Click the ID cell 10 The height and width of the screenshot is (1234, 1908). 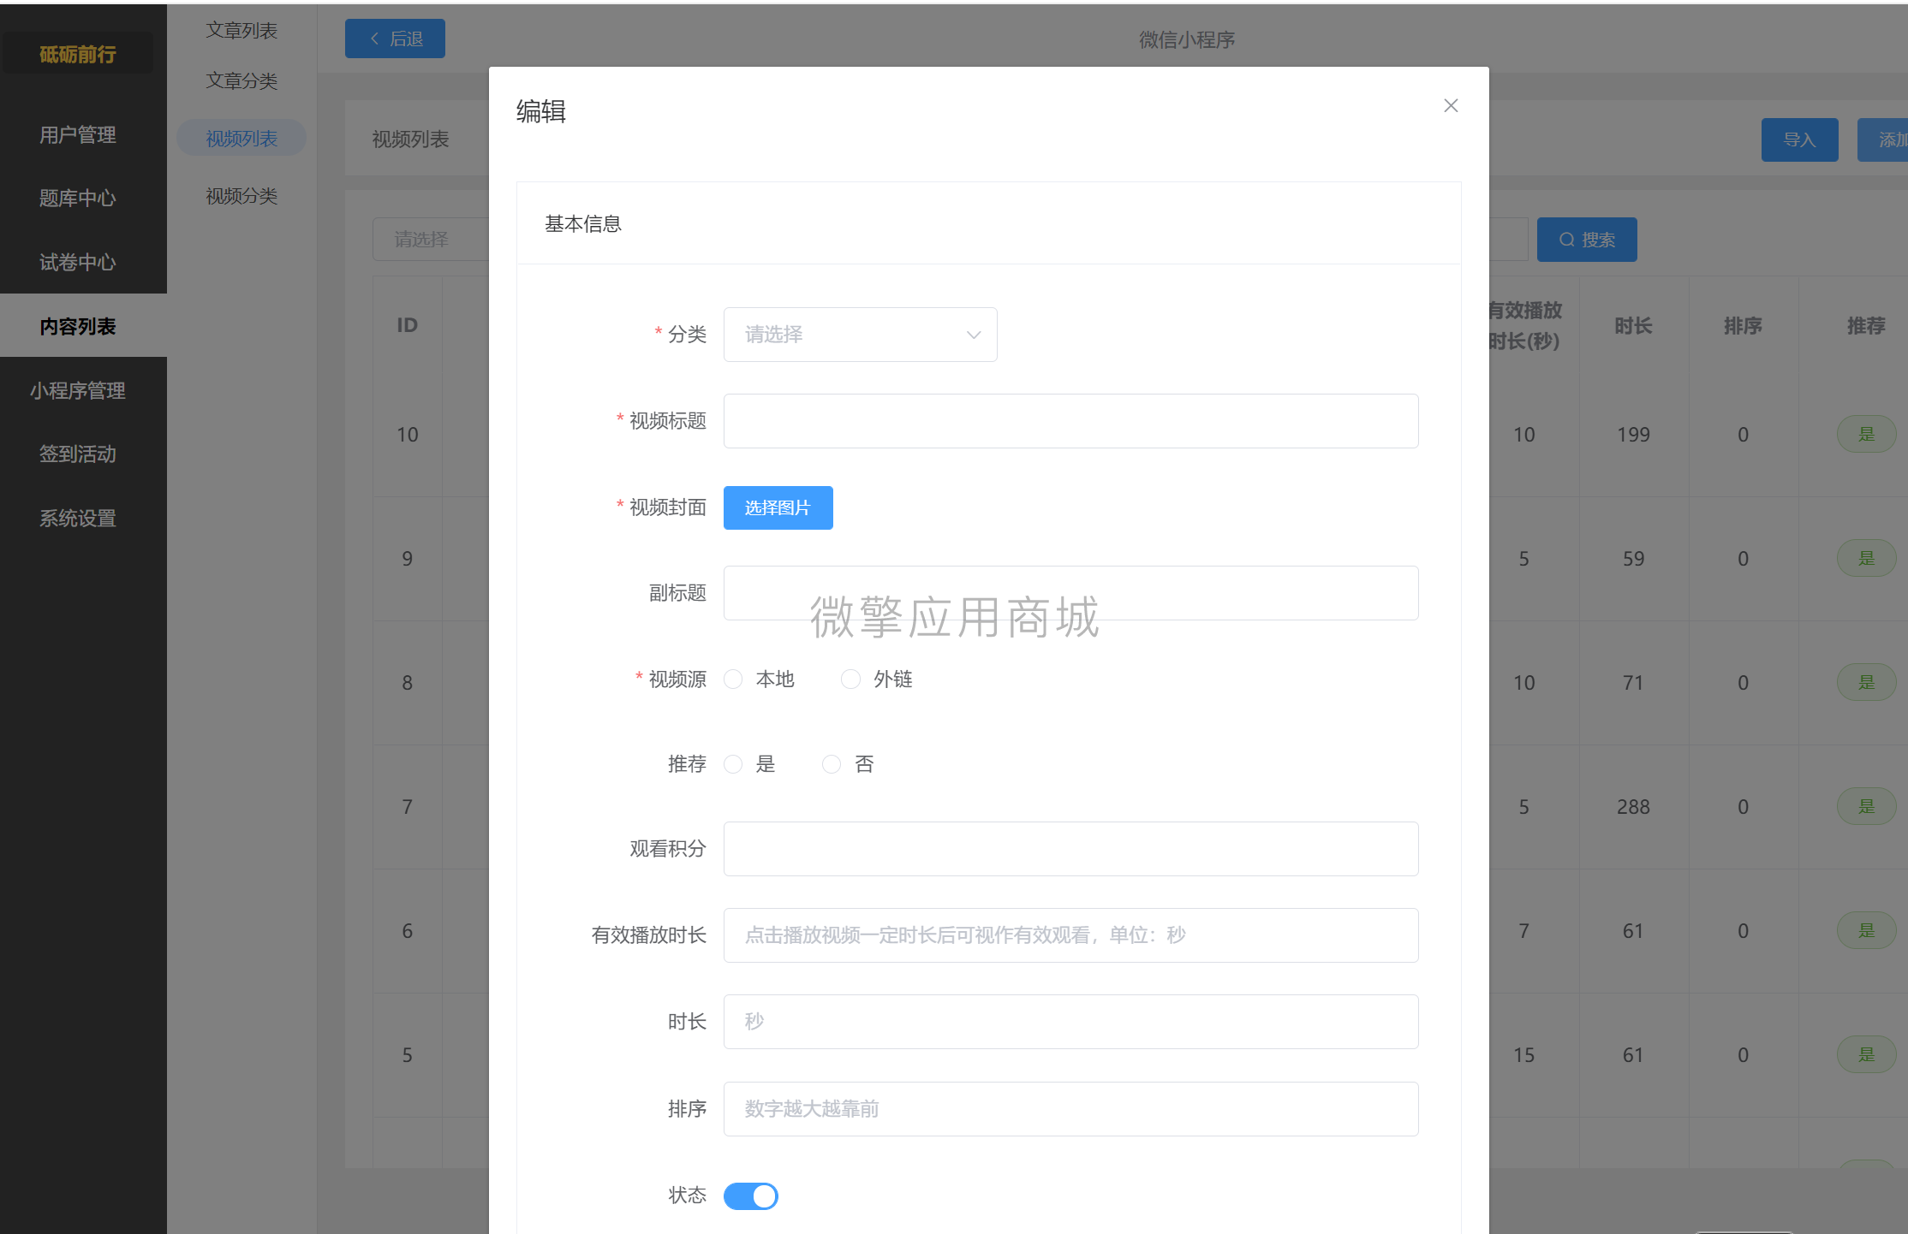(407, 435)
